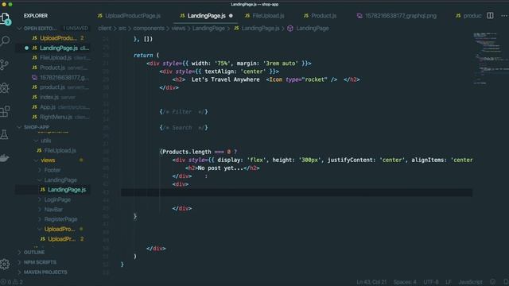
Task: Open the Run and Debug view
Action: point(5,88)
